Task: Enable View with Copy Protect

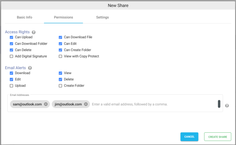Action: (60, 56)
